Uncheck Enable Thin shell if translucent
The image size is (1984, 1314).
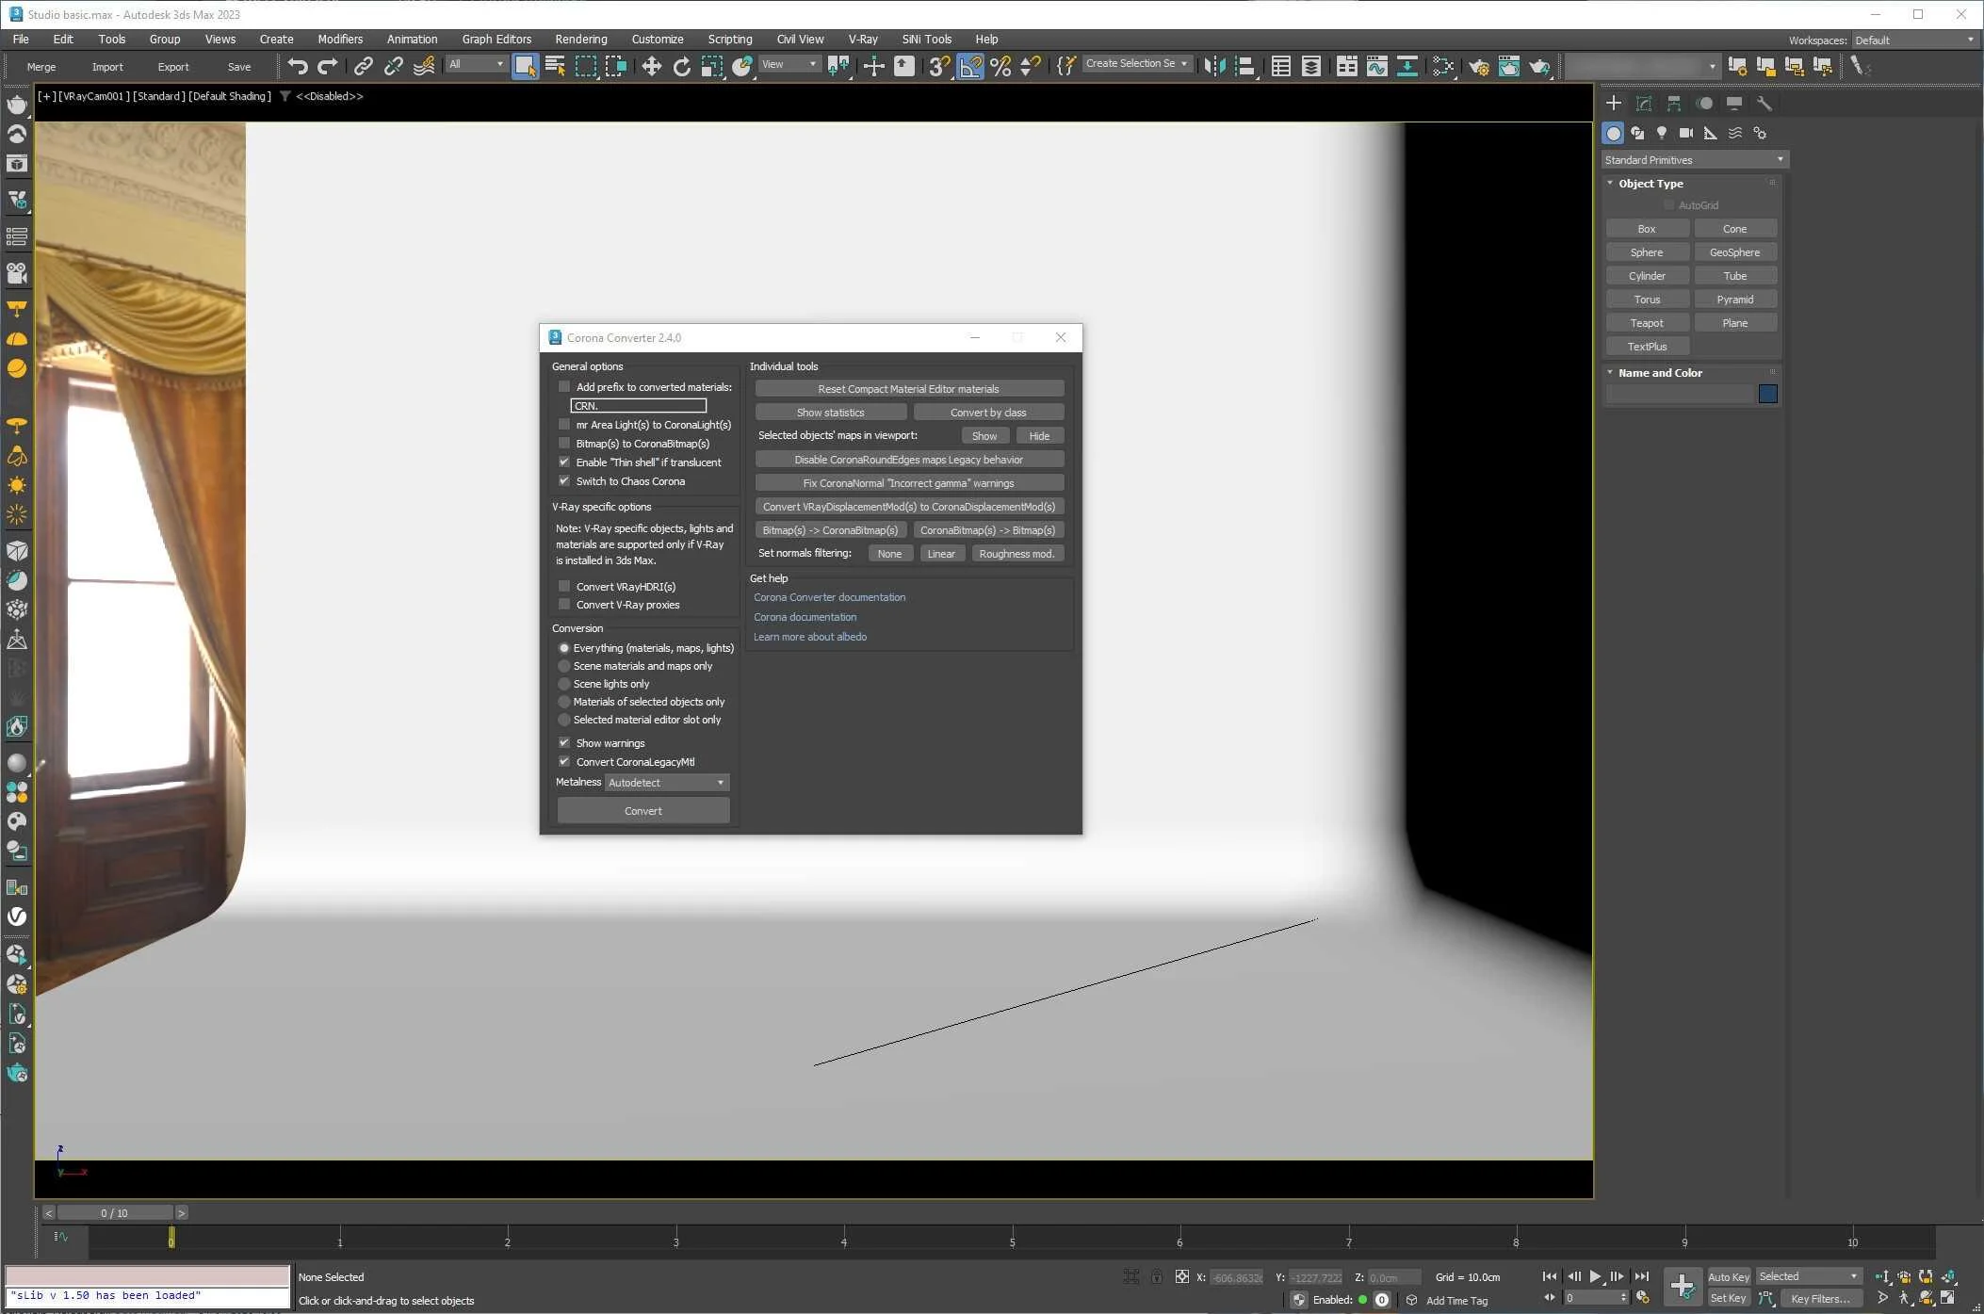coord(564,462)
